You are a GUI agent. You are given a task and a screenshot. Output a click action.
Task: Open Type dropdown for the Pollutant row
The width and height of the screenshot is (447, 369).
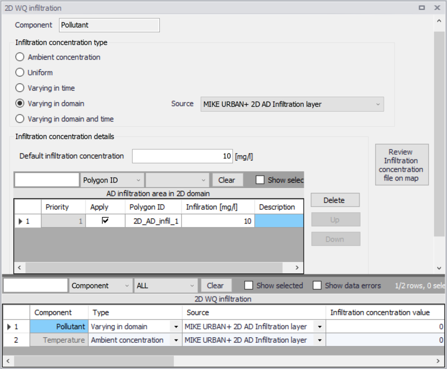coord(176,327)
